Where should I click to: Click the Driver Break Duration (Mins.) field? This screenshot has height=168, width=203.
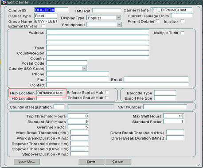[x=175, y=138]
